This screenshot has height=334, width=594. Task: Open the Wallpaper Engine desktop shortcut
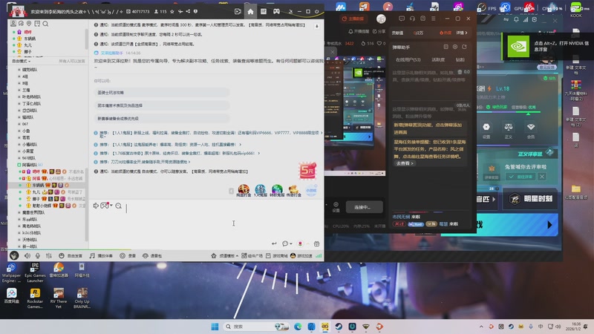(x=11, y=272)
